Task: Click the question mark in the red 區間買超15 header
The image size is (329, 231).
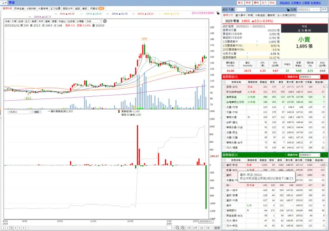Action: pyautogui.click(x=285, y=77)
